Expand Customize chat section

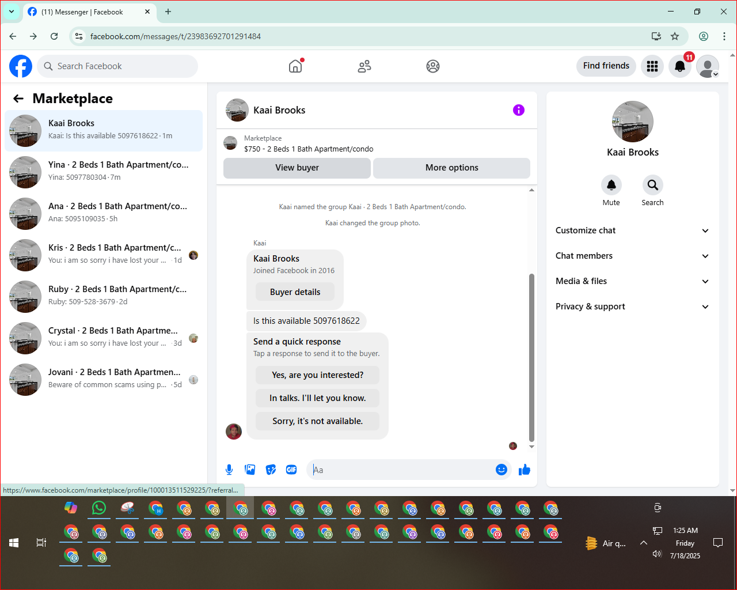tap(632, 230)
